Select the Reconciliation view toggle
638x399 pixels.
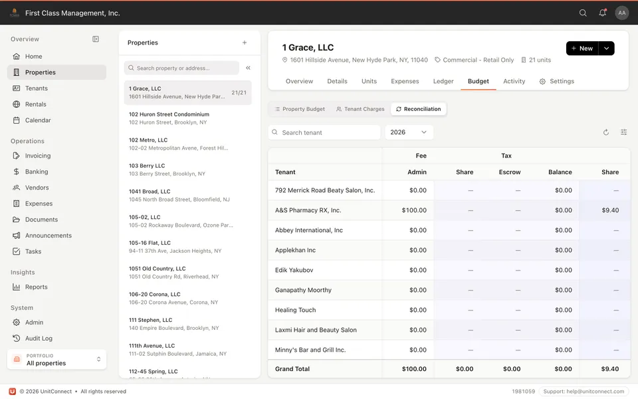point(418,109)
